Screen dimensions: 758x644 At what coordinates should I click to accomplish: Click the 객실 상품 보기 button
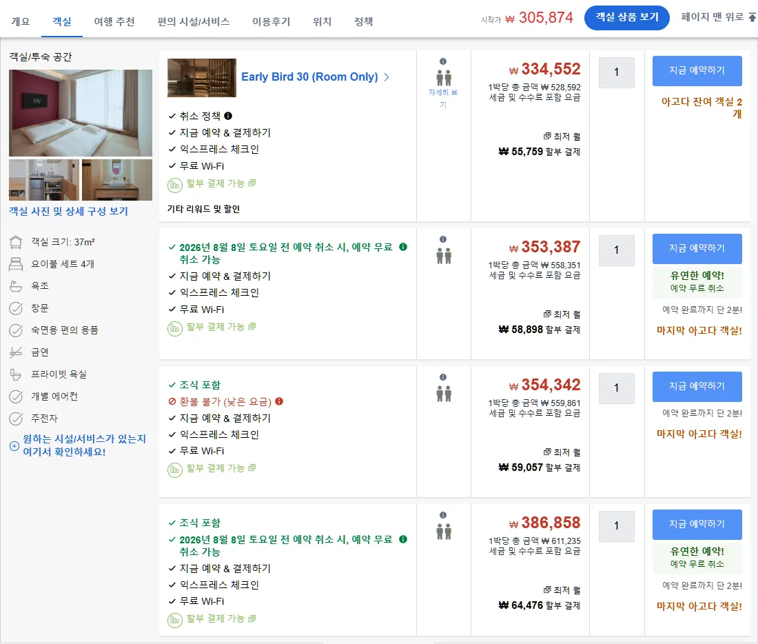click(x=626, y=17)
